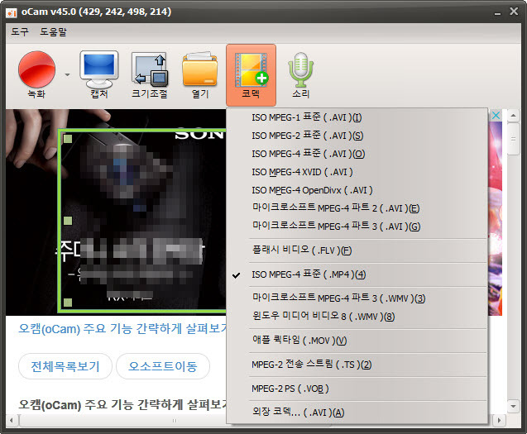Viewport: 527px width, 434px height.
Task: Select checked ISO MPEG-4 표준 (.MP4) codec
Action: pos(309,274)
